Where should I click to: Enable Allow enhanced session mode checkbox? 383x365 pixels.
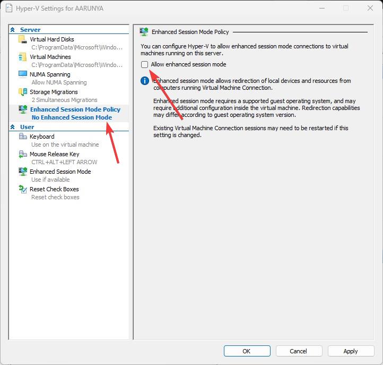tap(144, 65)
